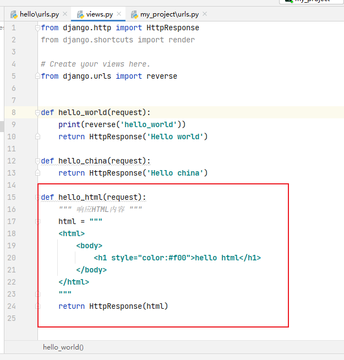Click the 'Hello world' string on line 10
The height and width of the screenshot is (360, 344).
(x=175, y=137)
